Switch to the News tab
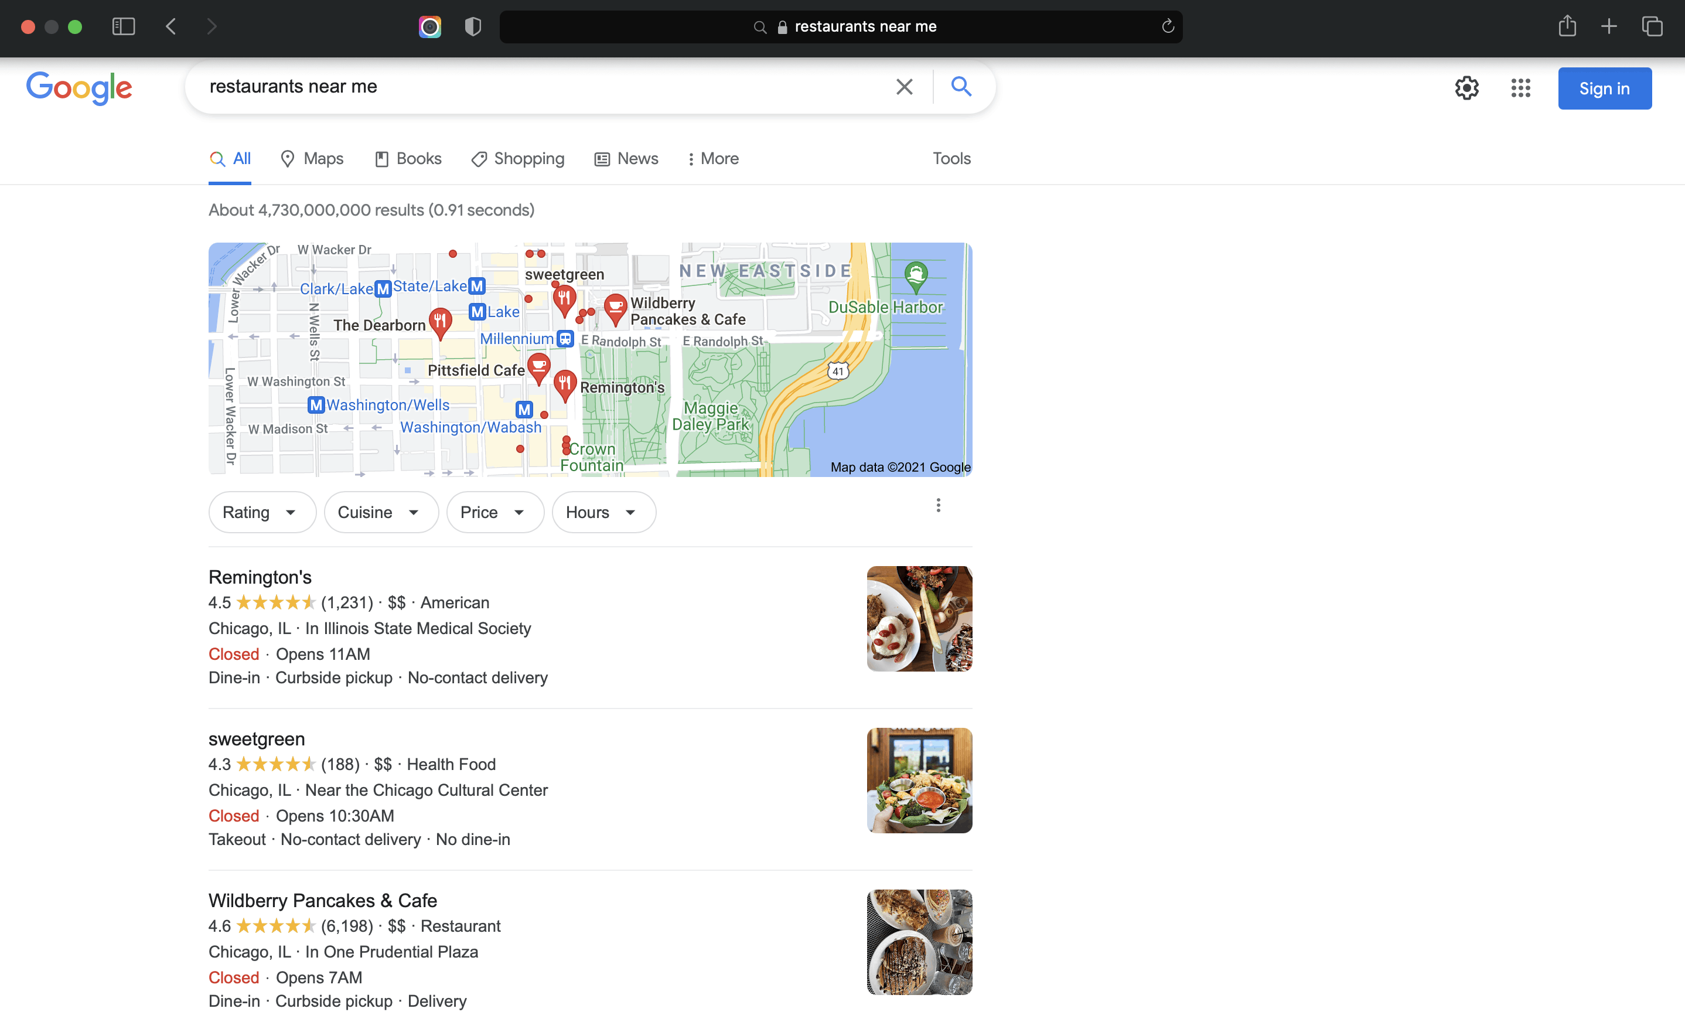The height and width of the screenshot is (1022, 1685). pos(626,159)
